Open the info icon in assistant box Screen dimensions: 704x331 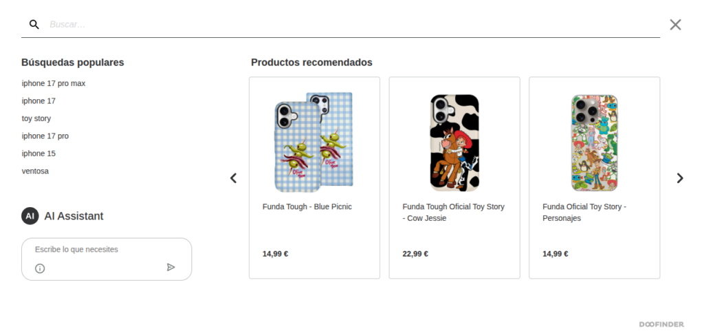pos(40,268)
